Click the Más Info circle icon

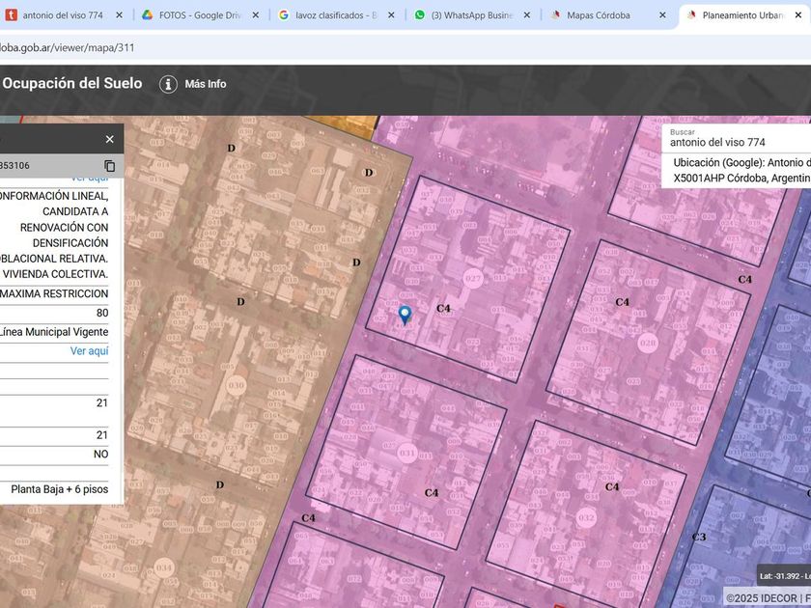click(168, 84)
